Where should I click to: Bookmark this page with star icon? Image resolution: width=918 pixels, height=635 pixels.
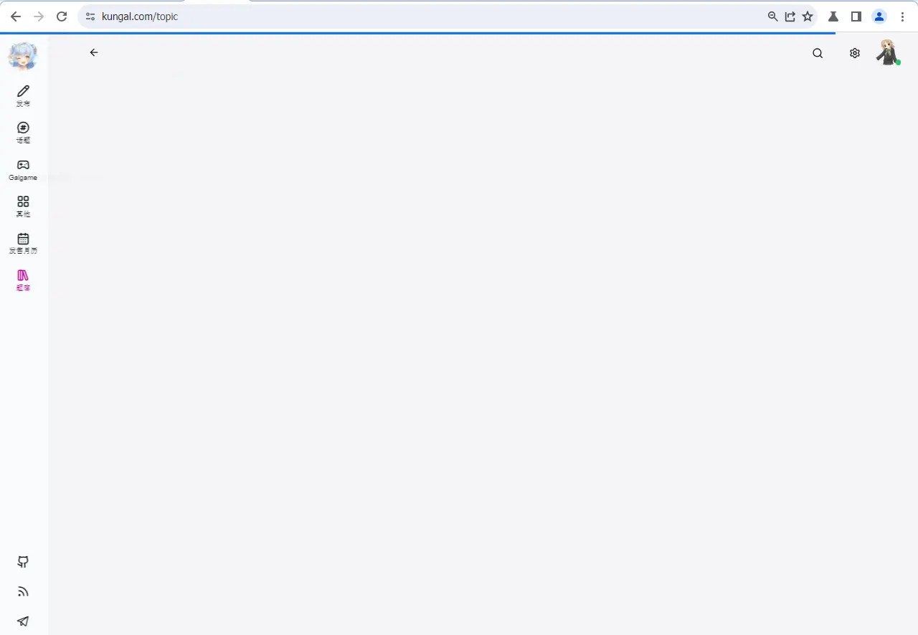click(808, 16)
